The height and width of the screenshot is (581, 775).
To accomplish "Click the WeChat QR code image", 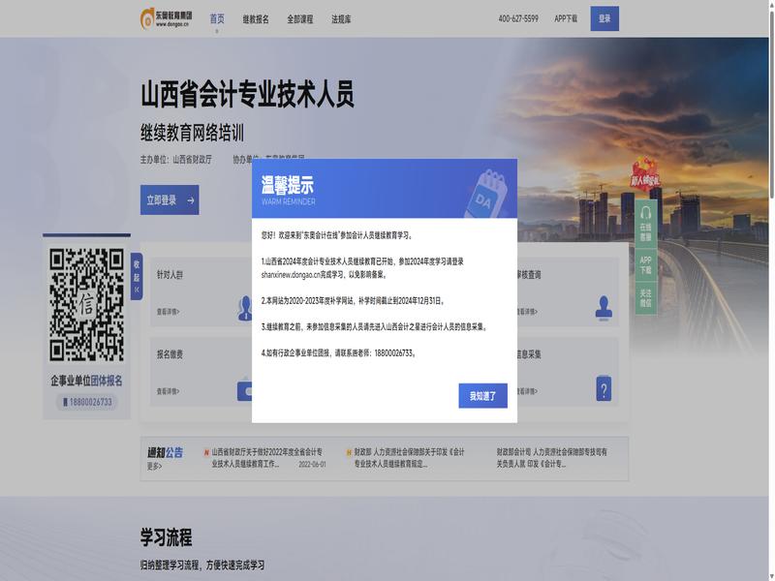I will (x=87, y=305).
